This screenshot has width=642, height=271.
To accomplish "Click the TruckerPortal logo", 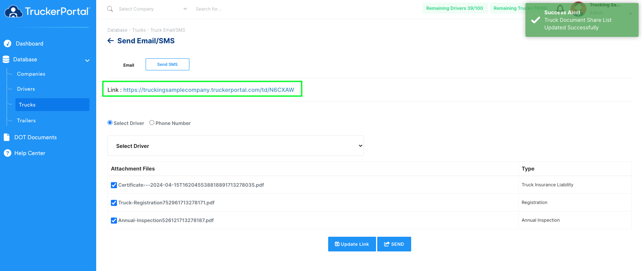I will tap(48, 11).
